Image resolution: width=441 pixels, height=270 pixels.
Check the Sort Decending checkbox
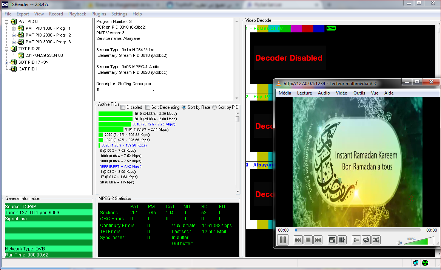[x=148, y=107]
